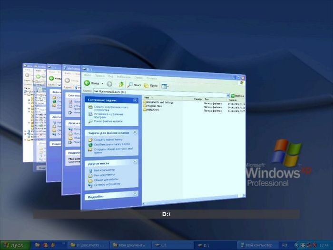This screenshot has width=333, height=250.
Task: Select the Documents and Settings folder icon
Action: pyautogui.click(x=145, y=102)
